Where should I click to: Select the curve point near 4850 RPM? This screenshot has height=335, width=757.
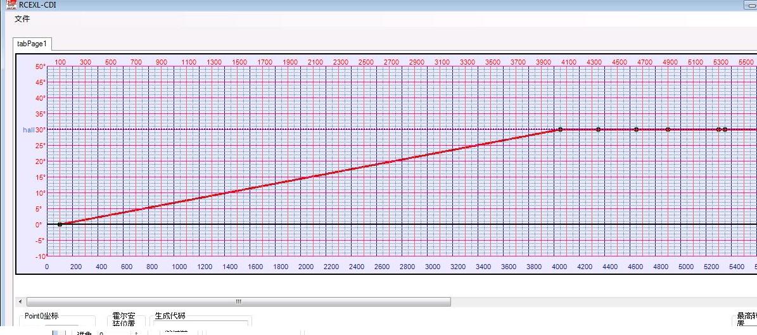pyautogui.click(x=668, y=129)
